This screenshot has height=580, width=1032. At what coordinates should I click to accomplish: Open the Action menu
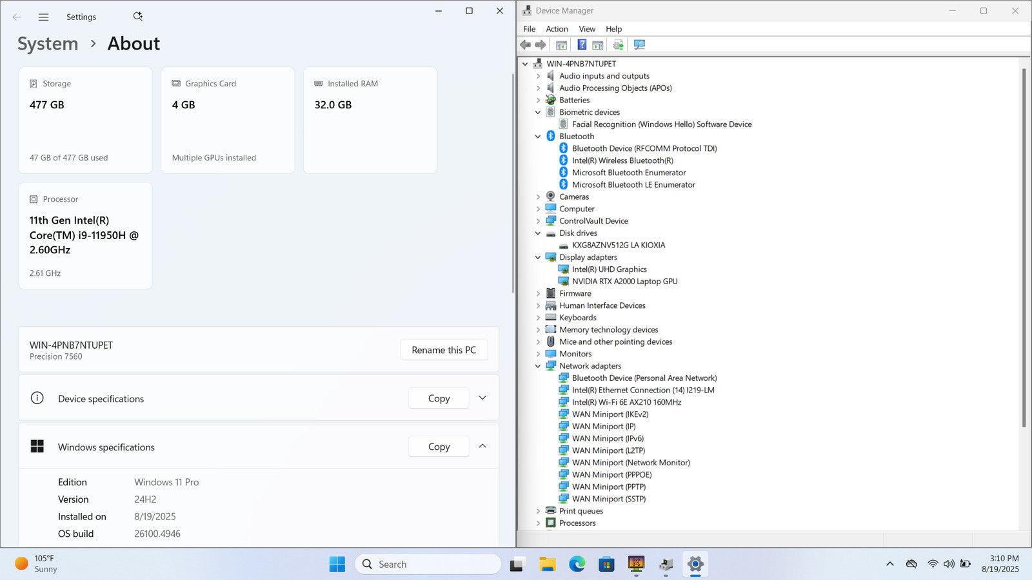(x=557, y=29)
